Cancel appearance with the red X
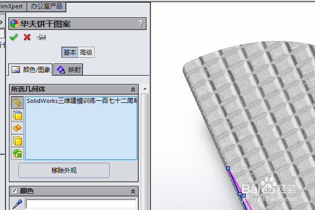The image size is (315, 210). (27, 37)
